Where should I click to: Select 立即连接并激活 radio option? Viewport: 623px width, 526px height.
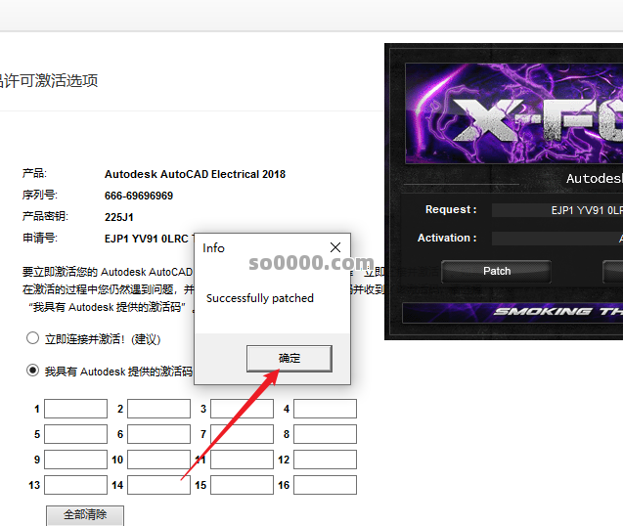(x=32, y=338)
